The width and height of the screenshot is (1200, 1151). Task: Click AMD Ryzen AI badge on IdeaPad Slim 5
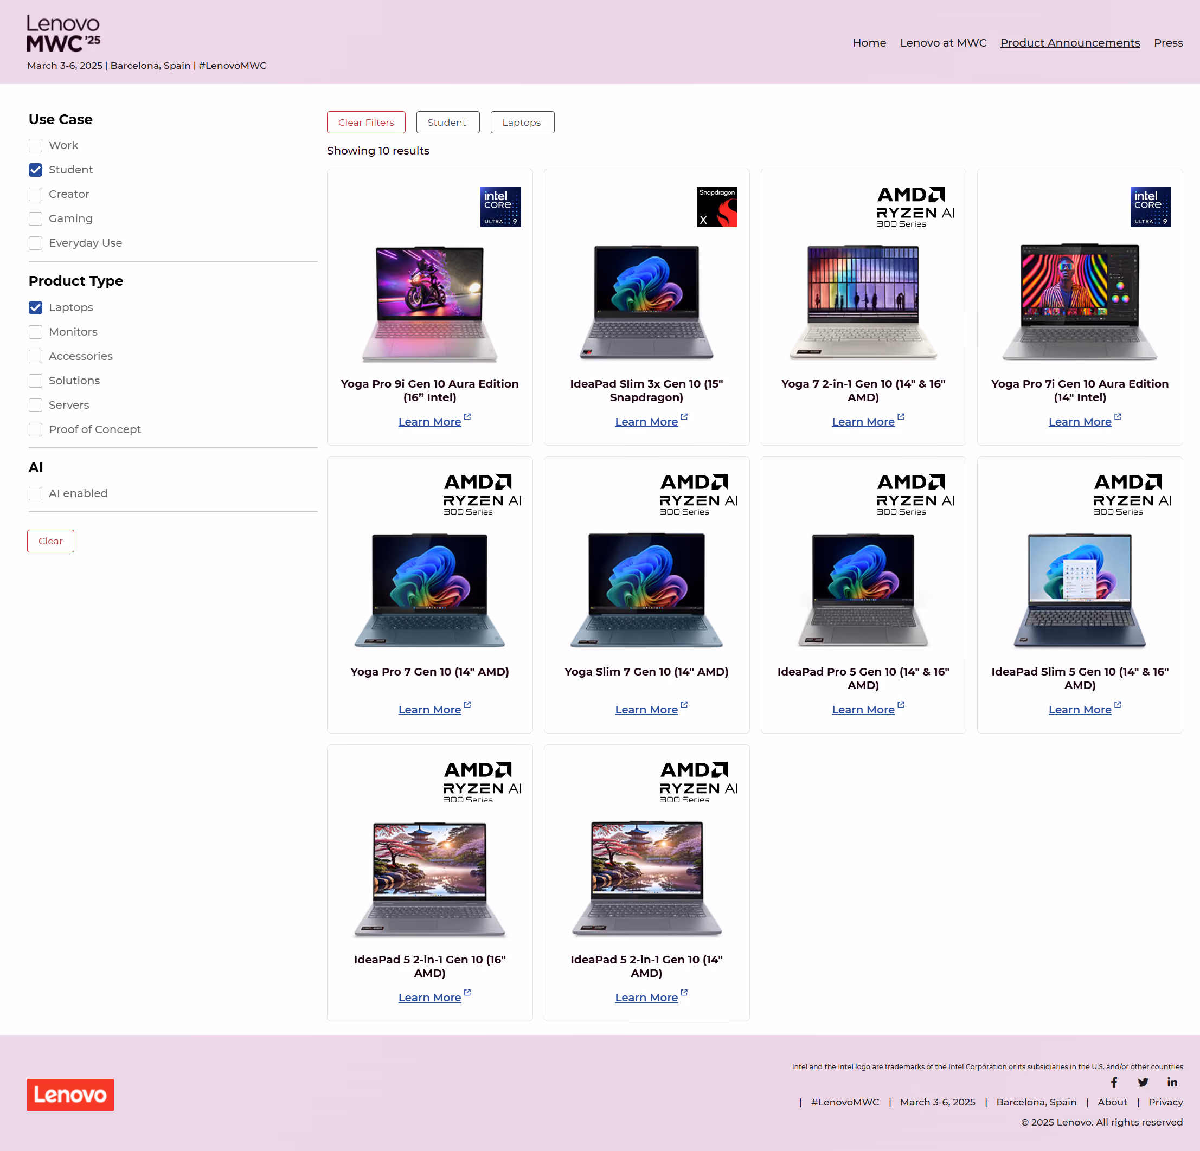click(x=1132, y=494)
